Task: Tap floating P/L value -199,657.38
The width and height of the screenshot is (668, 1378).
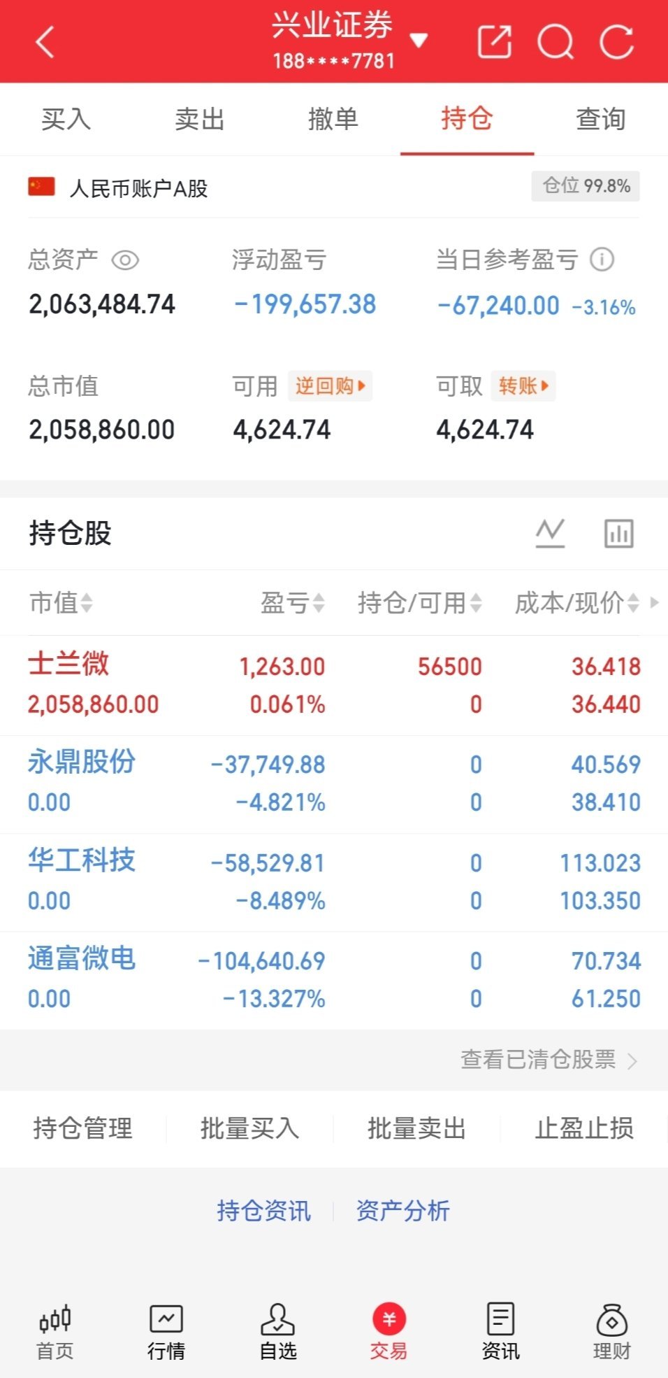Action: (x=305, y=304)
